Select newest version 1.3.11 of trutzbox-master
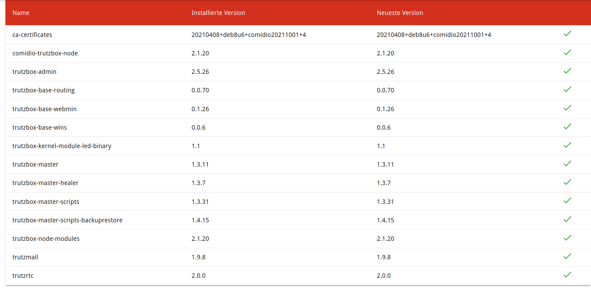This screenshot has height=288, width=591. 386,164
